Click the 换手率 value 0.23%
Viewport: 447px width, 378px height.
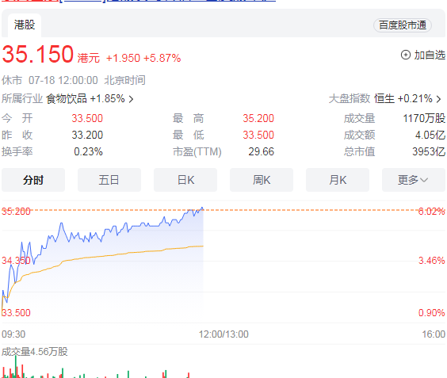click(88, 151)
